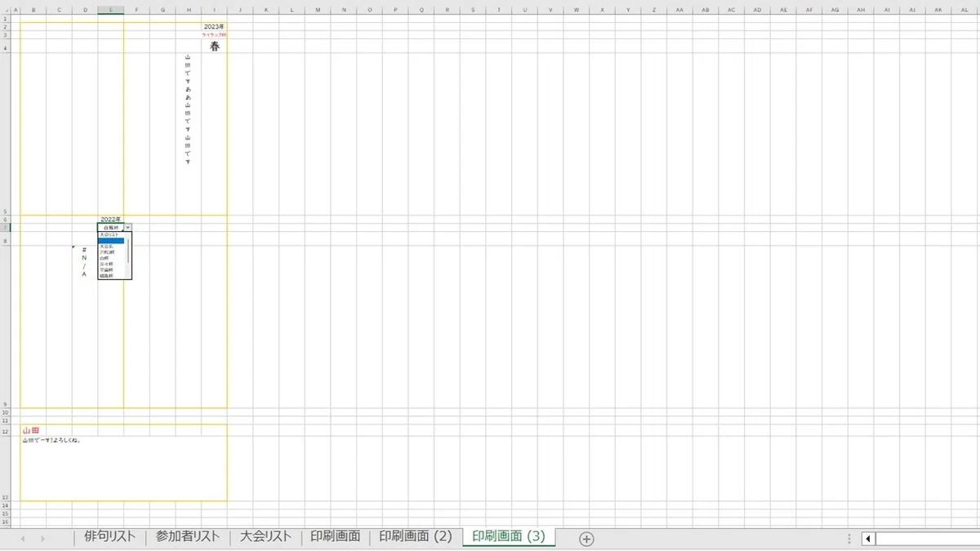Select column AL header
Image resolution: width=980 pixels, height=551 pixels.
pos(964,10)
